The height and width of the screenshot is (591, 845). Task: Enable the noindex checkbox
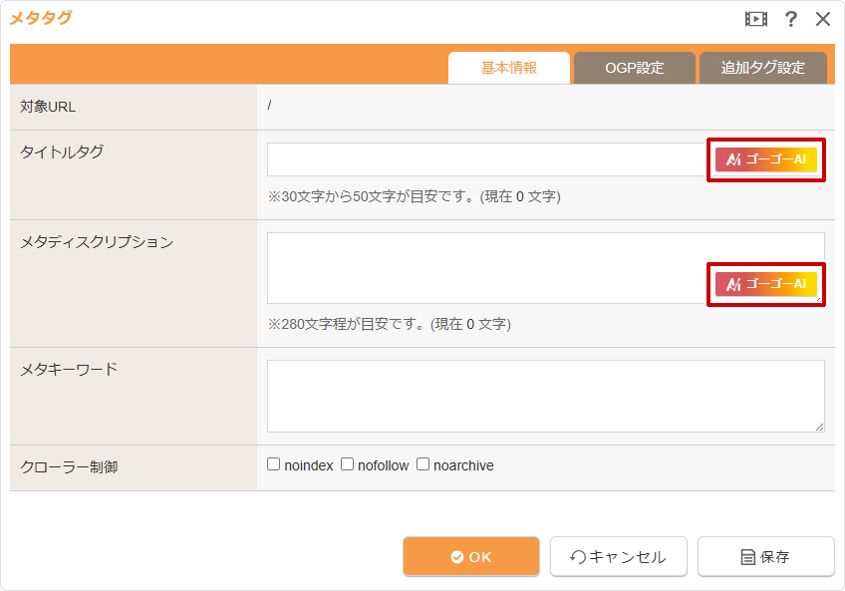pyautogui.click(x=274, y=464)
